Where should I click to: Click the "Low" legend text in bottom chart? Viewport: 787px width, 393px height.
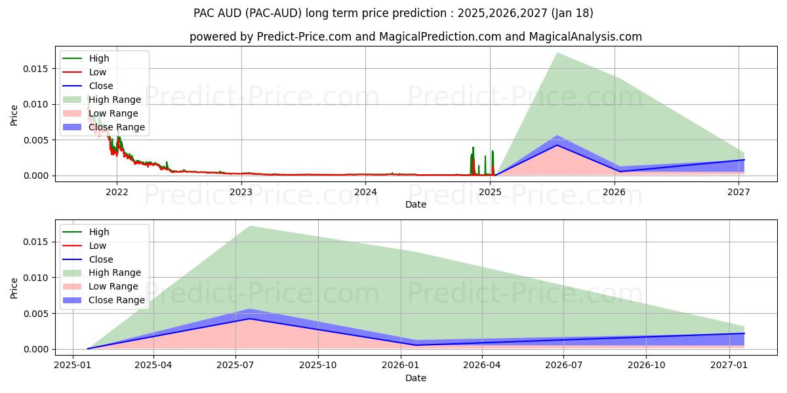tap(98, 246)
